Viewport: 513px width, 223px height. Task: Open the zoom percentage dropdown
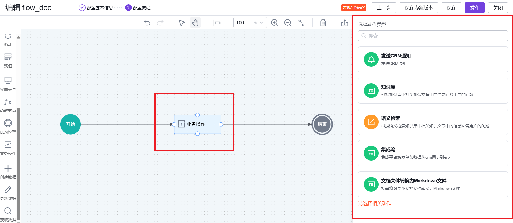click(x=261, y=23)
